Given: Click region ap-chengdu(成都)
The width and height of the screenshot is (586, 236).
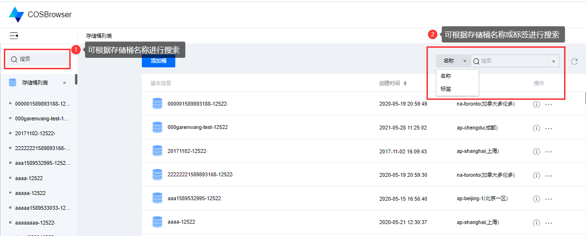Looking at the screenshot, I should coord(478,128).
